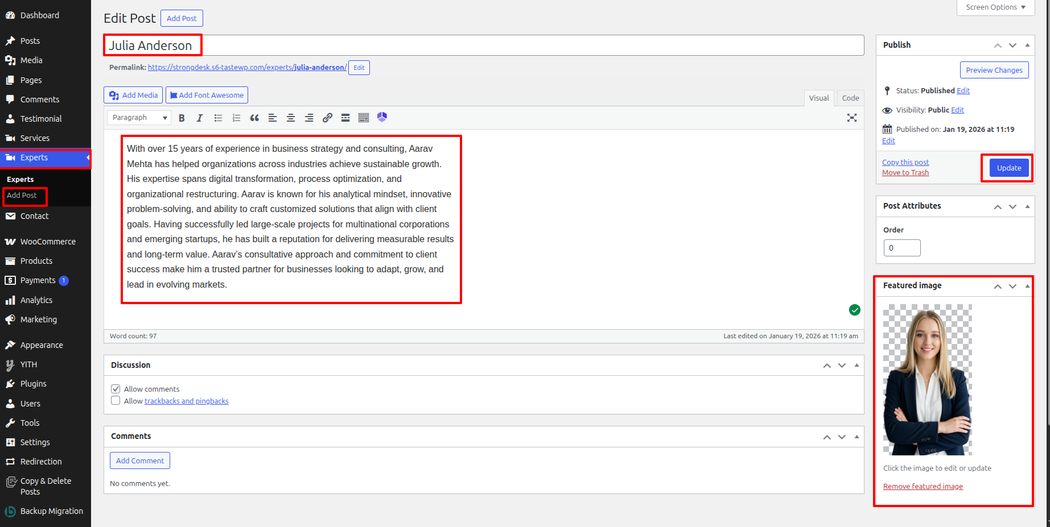
Task: Insert a blockquote
Action: click(254, 118)
